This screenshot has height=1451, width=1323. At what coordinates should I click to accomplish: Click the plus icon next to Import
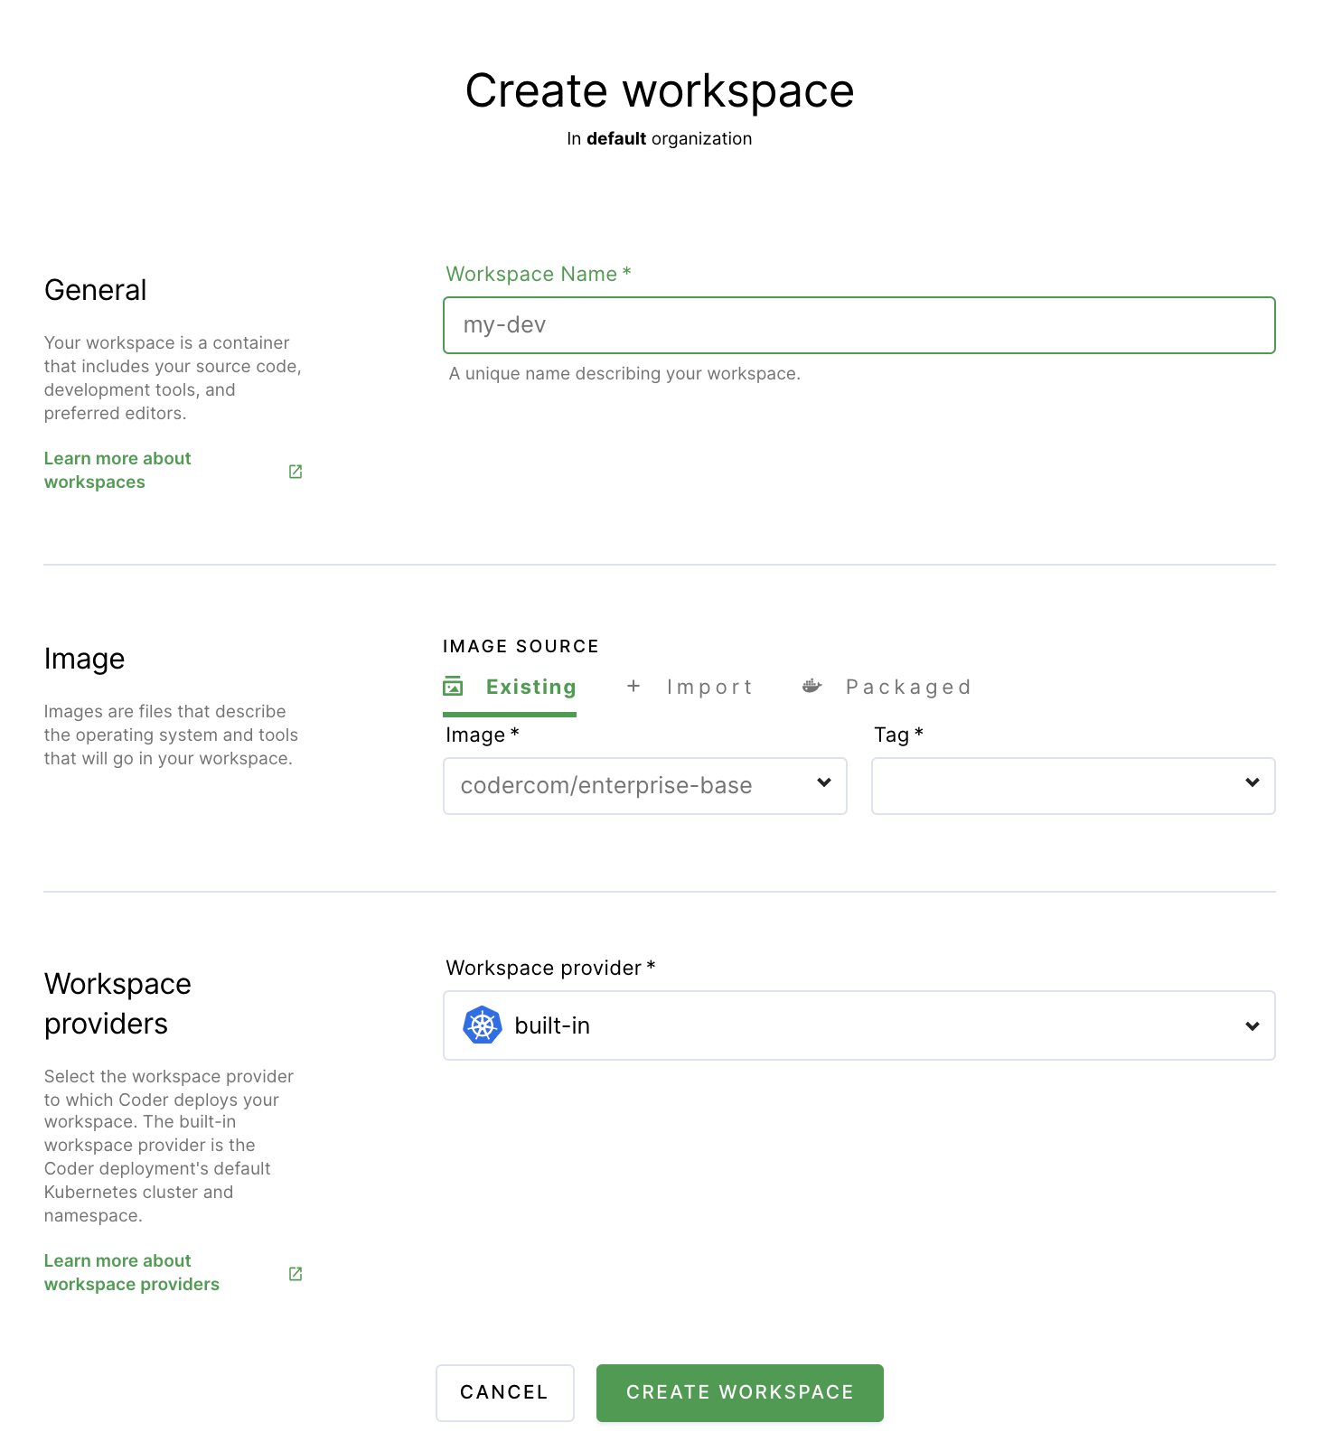click(x=633, y=687)
